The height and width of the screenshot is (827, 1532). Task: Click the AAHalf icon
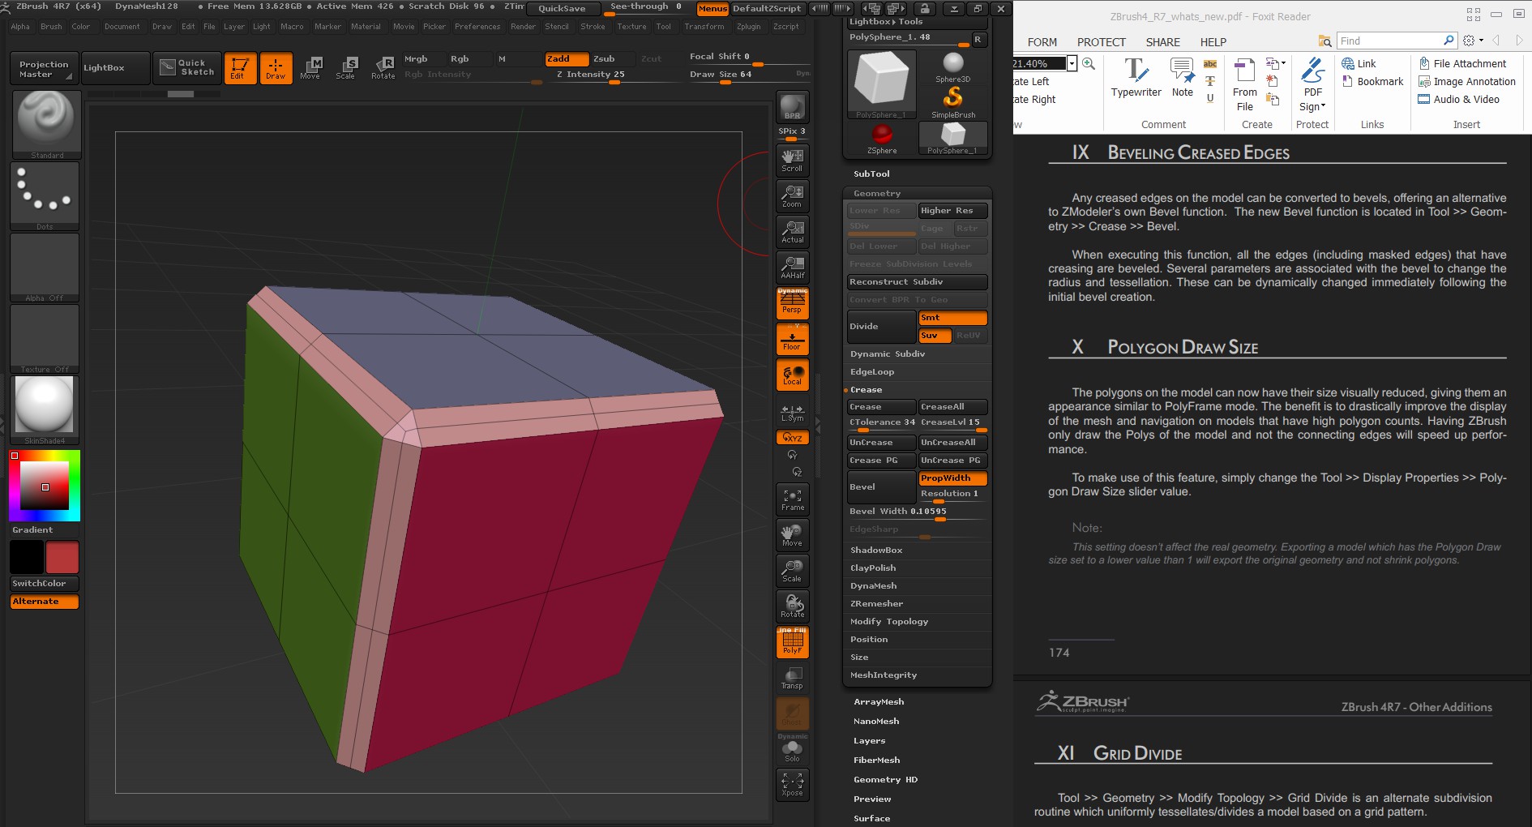point(792,267)
